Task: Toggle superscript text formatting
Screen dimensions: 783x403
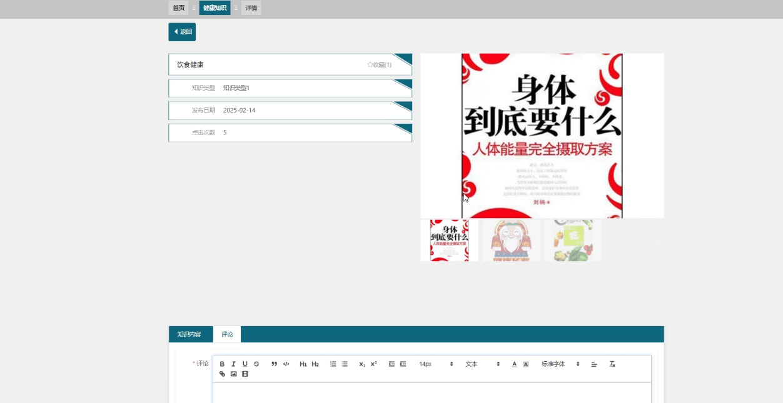Action: pyautogui.click(x=373, y=364)
